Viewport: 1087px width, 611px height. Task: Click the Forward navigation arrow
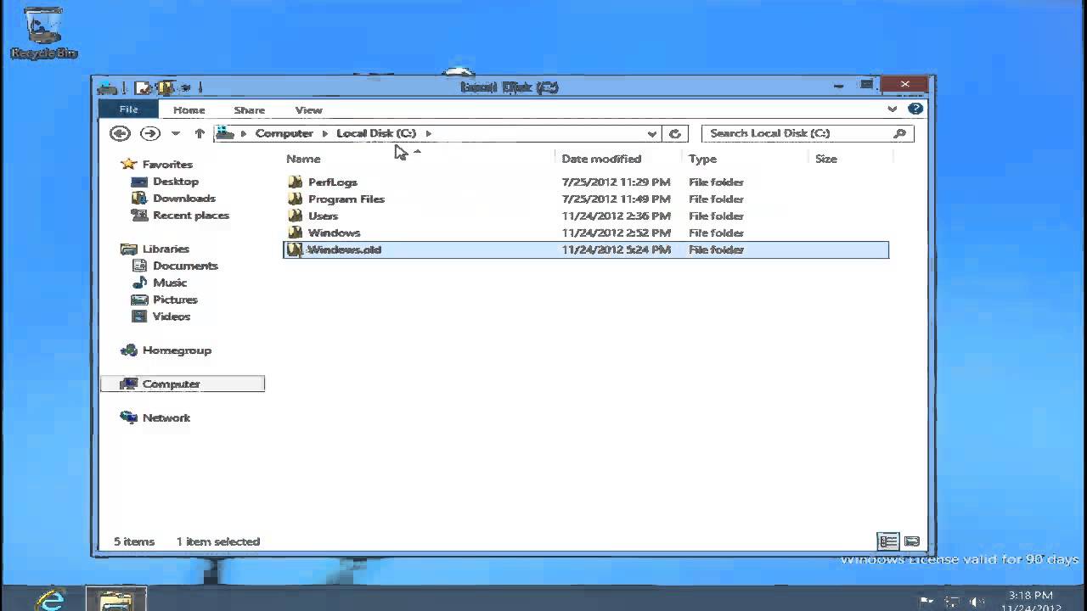click(x=149, y=133)
